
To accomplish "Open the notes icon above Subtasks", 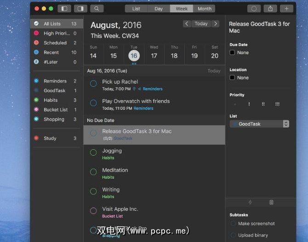I will [271, 202].
